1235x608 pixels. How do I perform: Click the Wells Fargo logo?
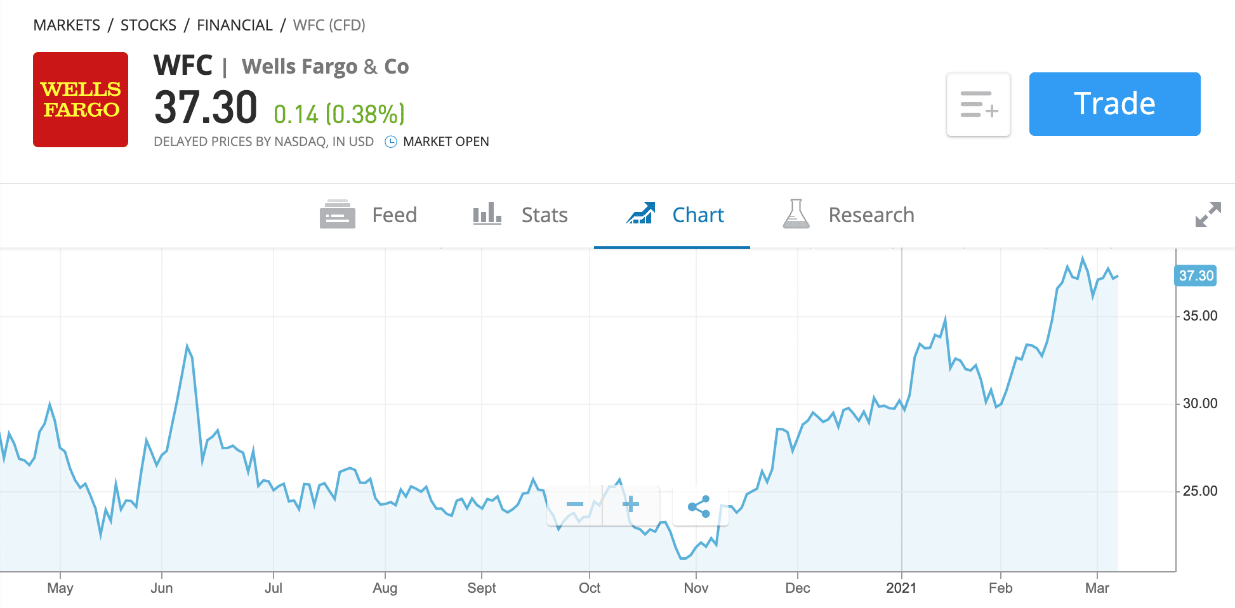click(81, 100)
